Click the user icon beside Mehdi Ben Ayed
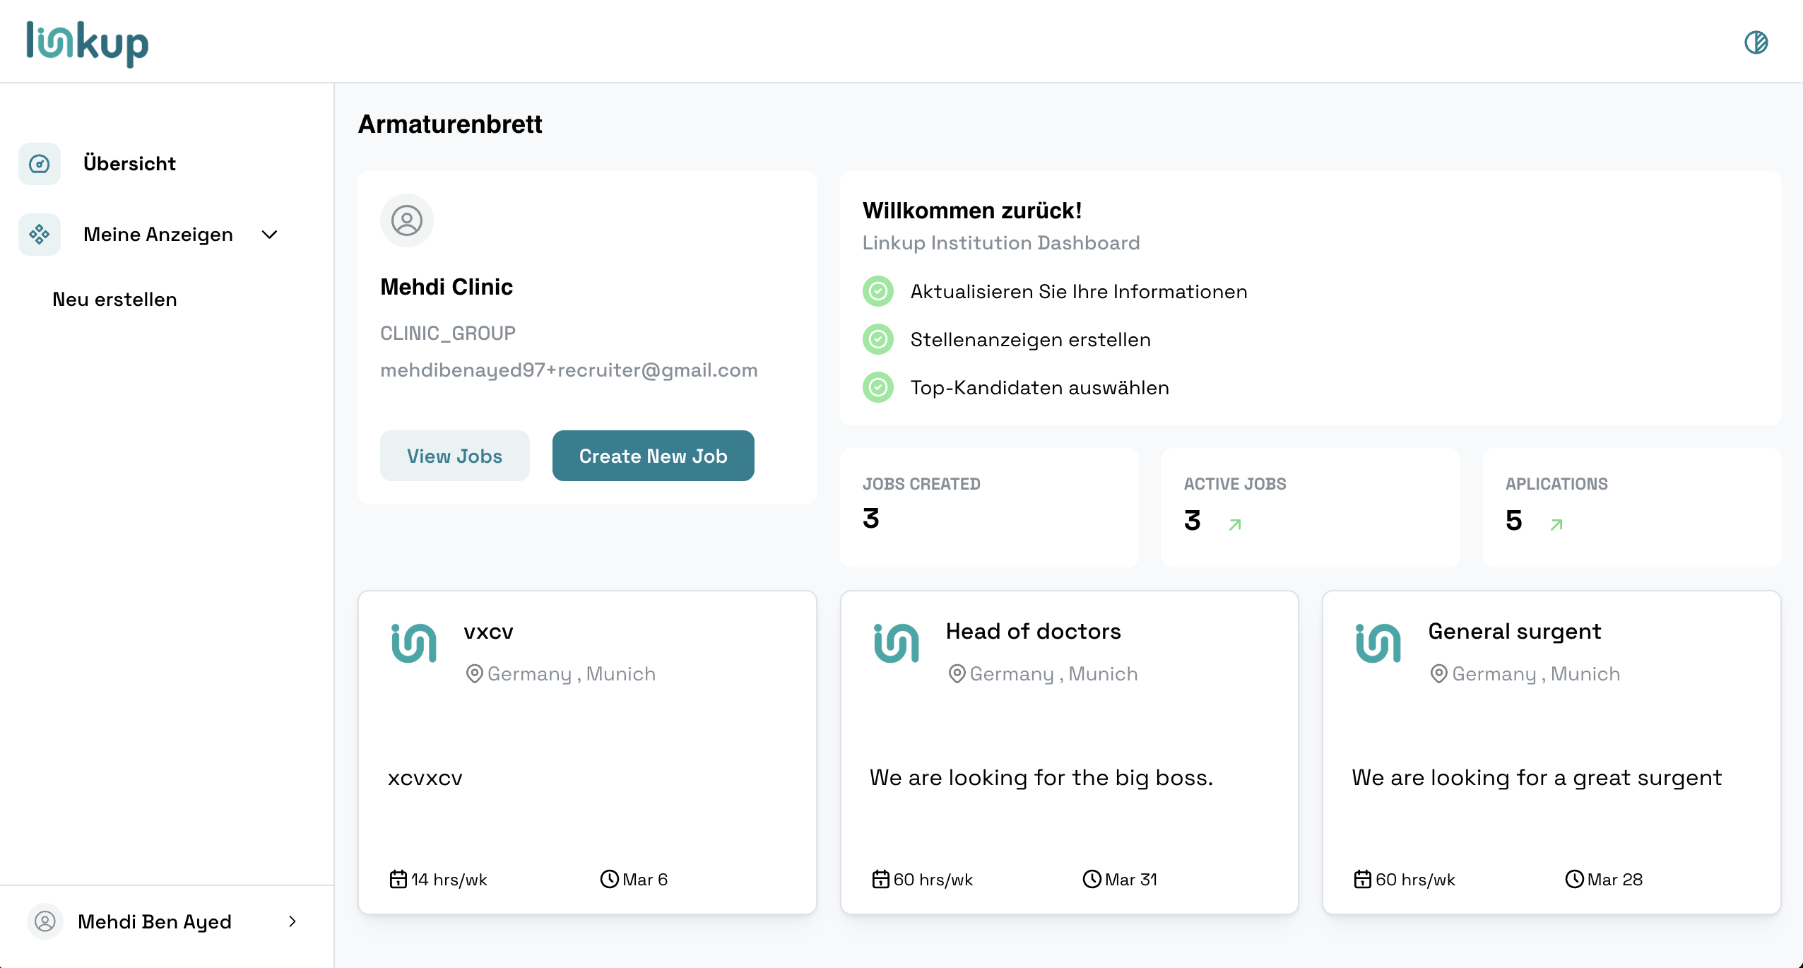This screenshot has width=1803, height=968. pyautogui.click(x=45, y=921)
